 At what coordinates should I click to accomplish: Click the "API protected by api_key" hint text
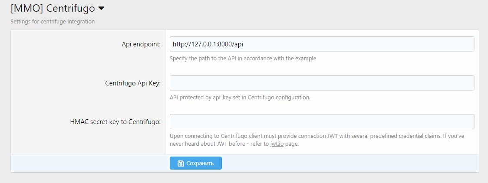[x=240, y=97]
